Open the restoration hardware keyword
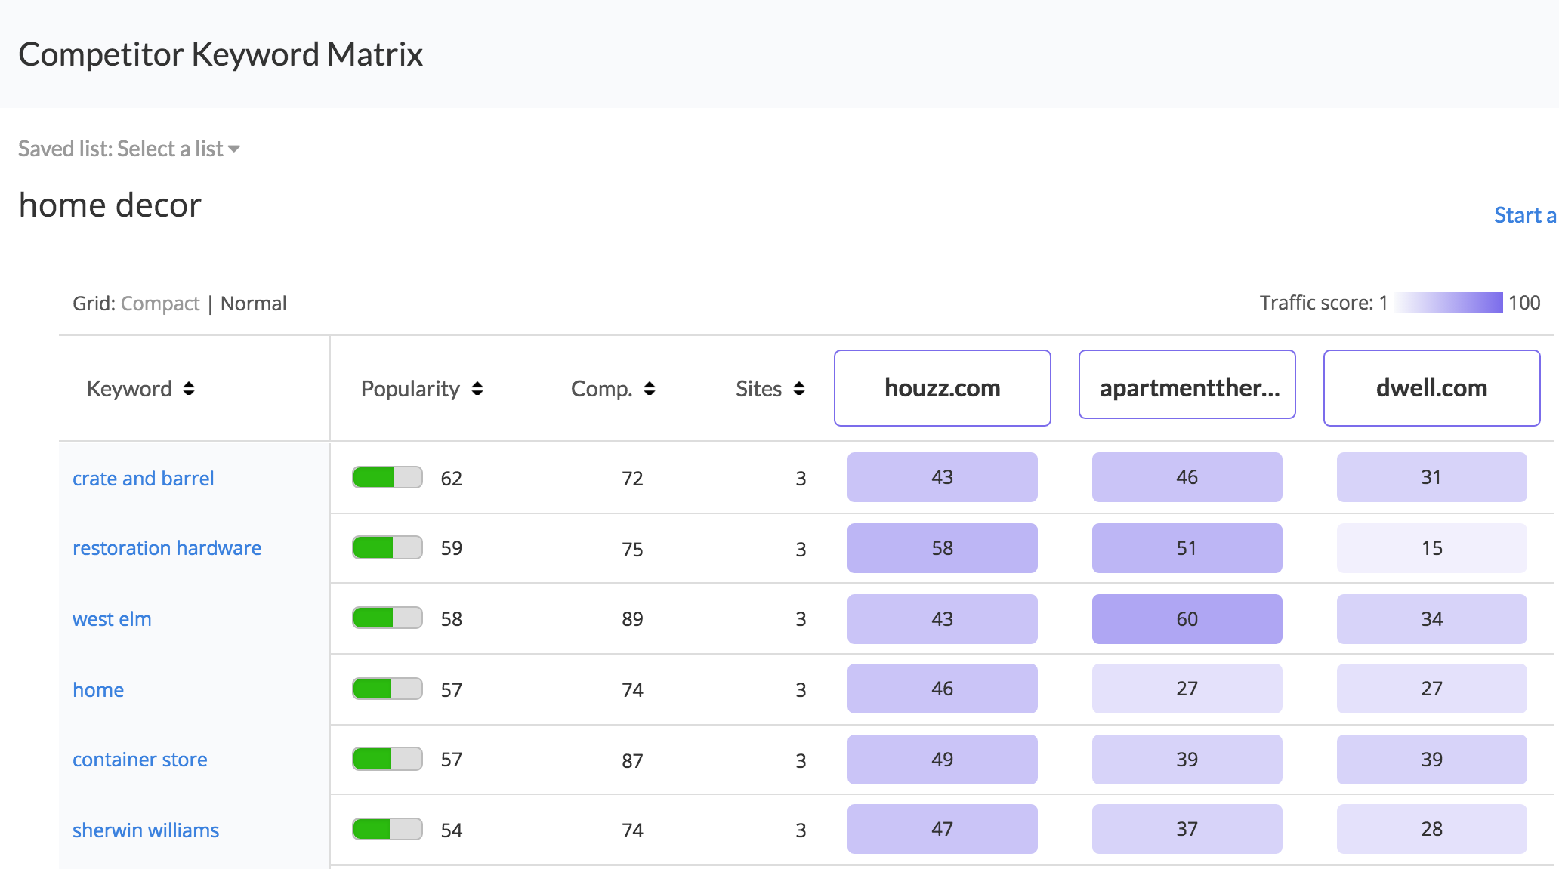 pyautogui.click(x=167, y=548)
